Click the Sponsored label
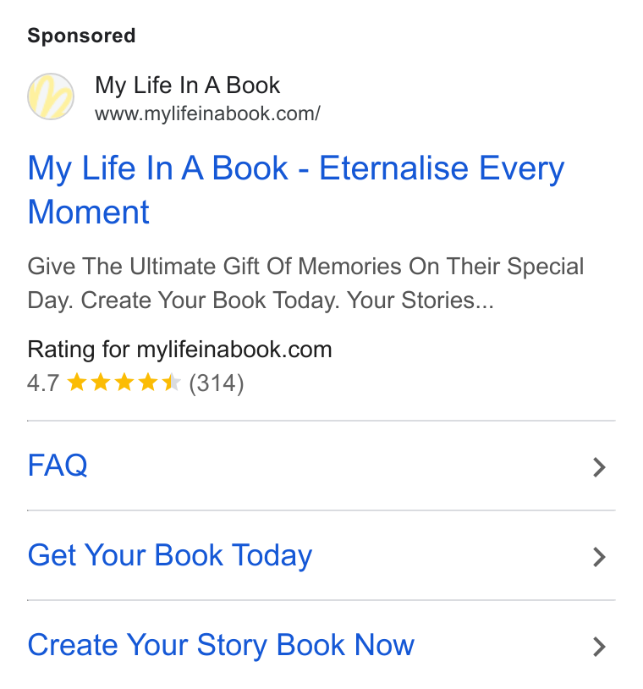Image resolution: width=643 pixels, height=689 pixels. pos(82,36)
